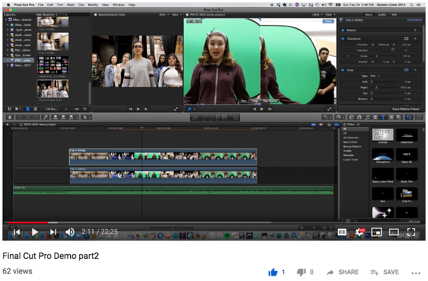Click the SAVE button below video
Screen dimensions: 428x281
(385, 272)
